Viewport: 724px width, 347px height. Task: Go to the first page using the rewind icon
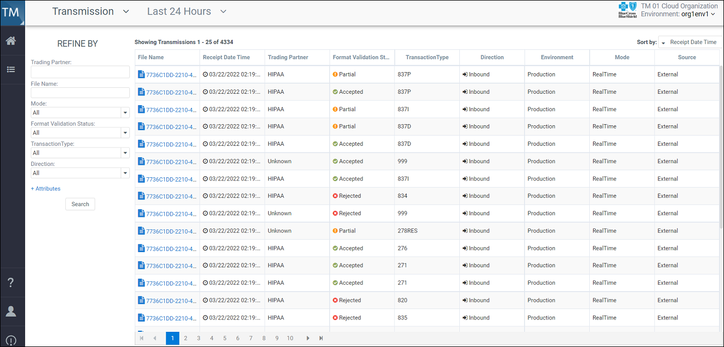pyautogui.click(x=141, y=338)
